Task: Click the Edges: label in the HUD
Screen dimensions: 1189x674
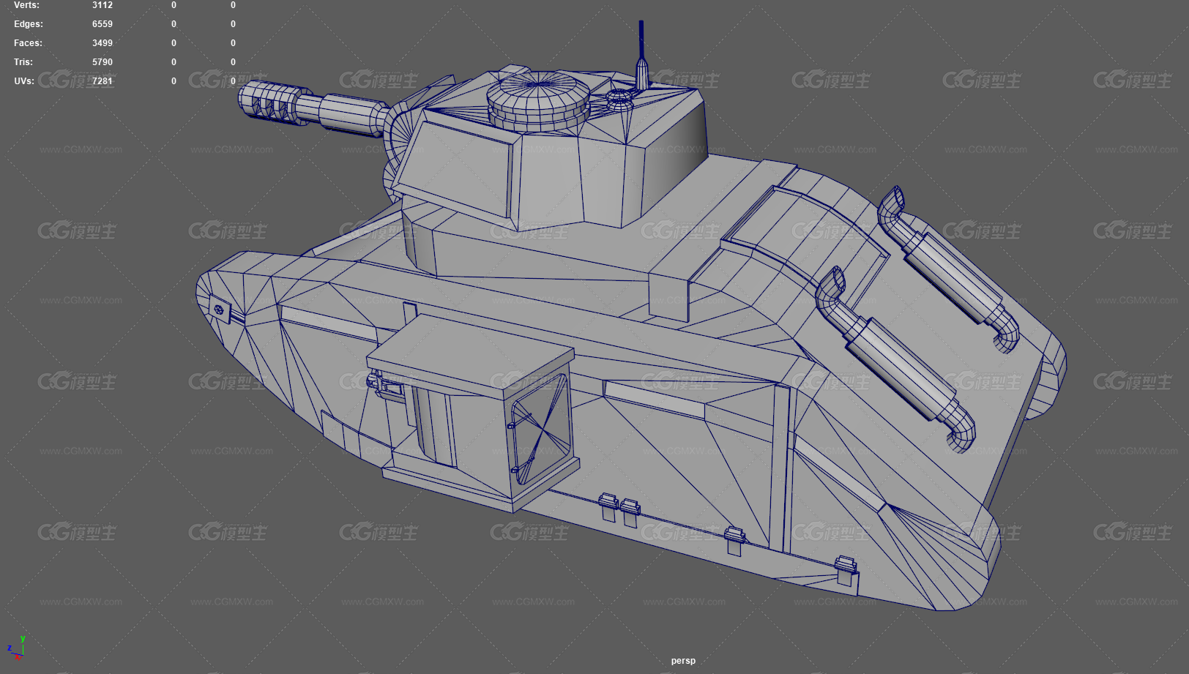Action: (x=29, y=24)
